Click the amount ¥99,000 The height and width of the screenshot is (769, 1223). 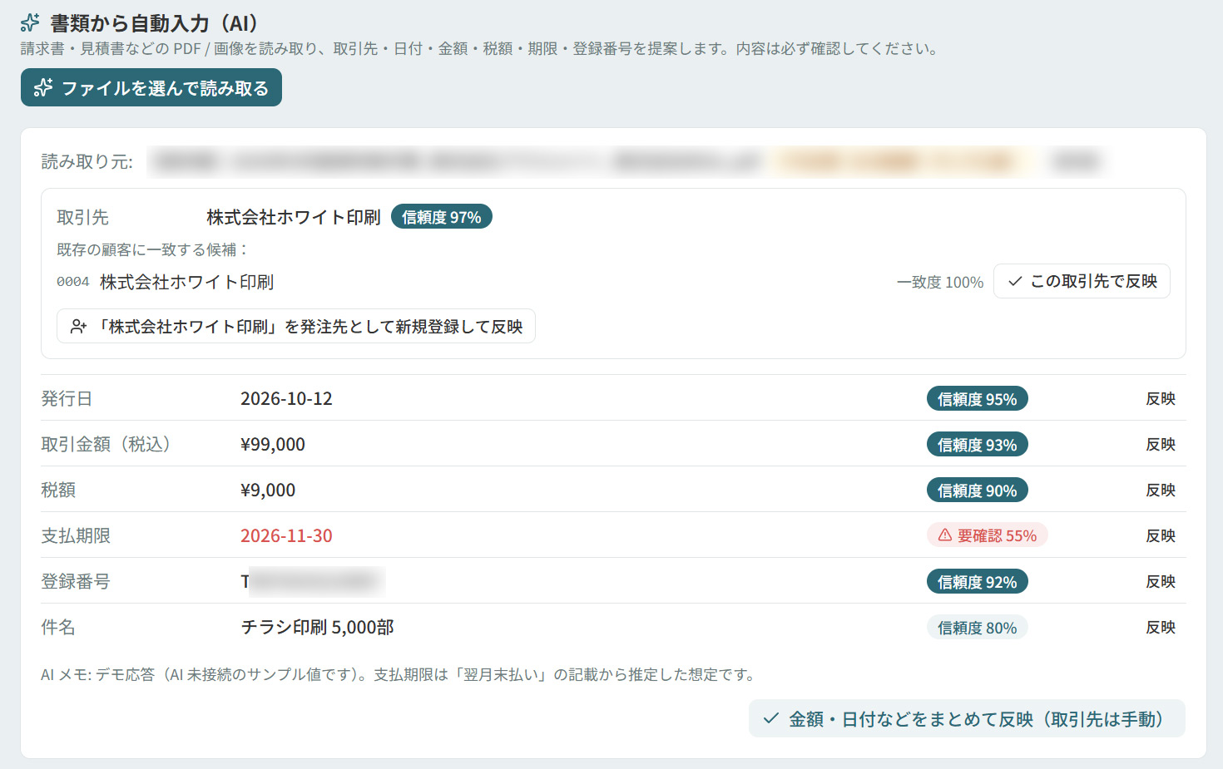pyautogui.click(x=273, y=444)
